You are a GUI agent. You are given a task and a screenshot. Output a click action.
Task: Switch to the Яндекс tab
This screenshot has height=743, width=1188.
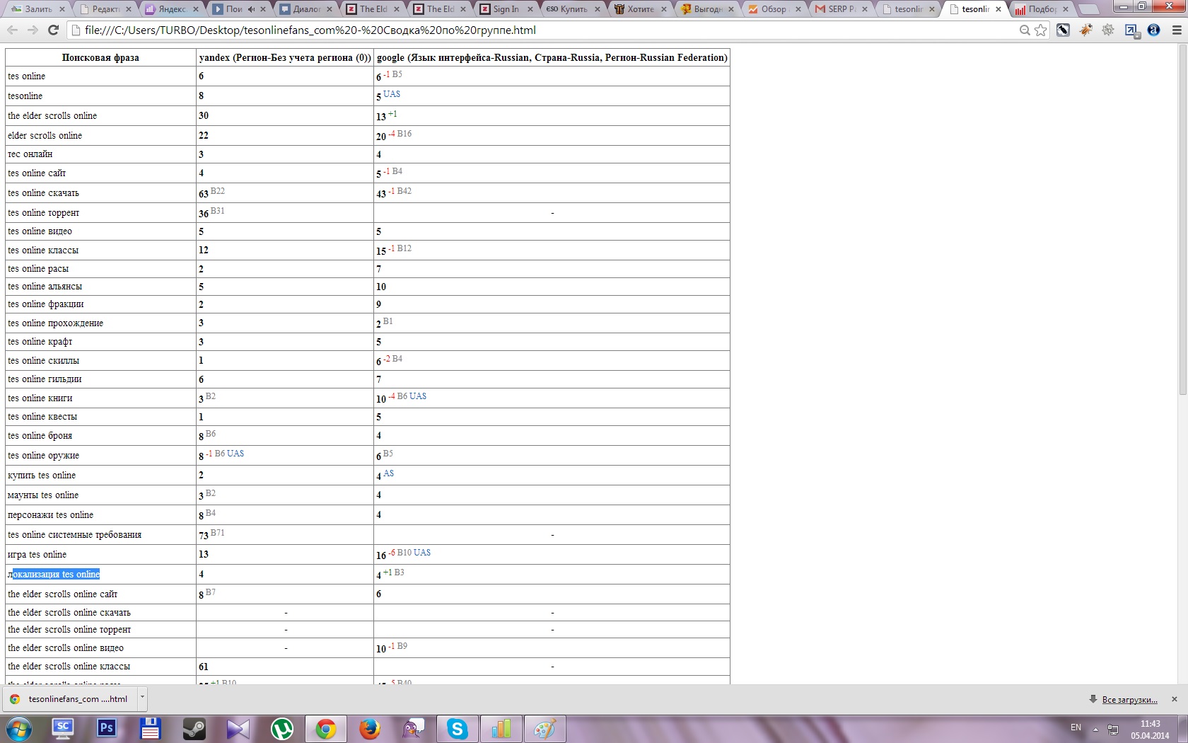click(x=172, y=9)
